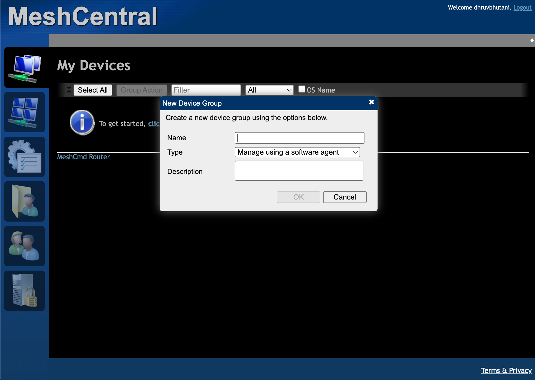Click the diamond icon in gray bar
Viewport: 535px width, 380px height.
tap(532, 41)
